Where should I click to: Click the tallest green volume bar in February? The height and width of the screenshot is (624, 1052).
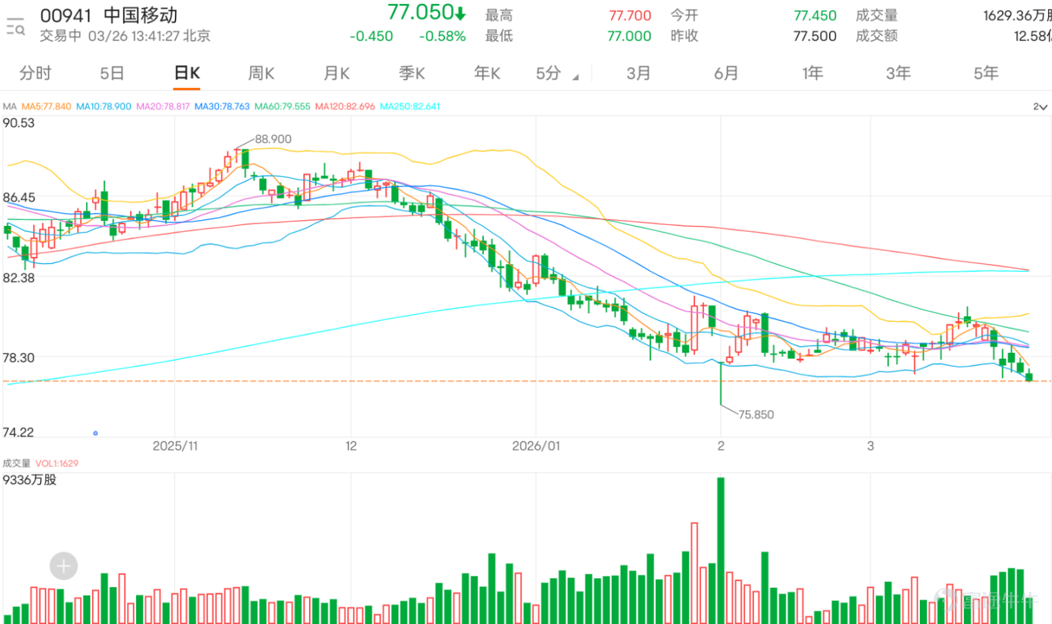721,550
